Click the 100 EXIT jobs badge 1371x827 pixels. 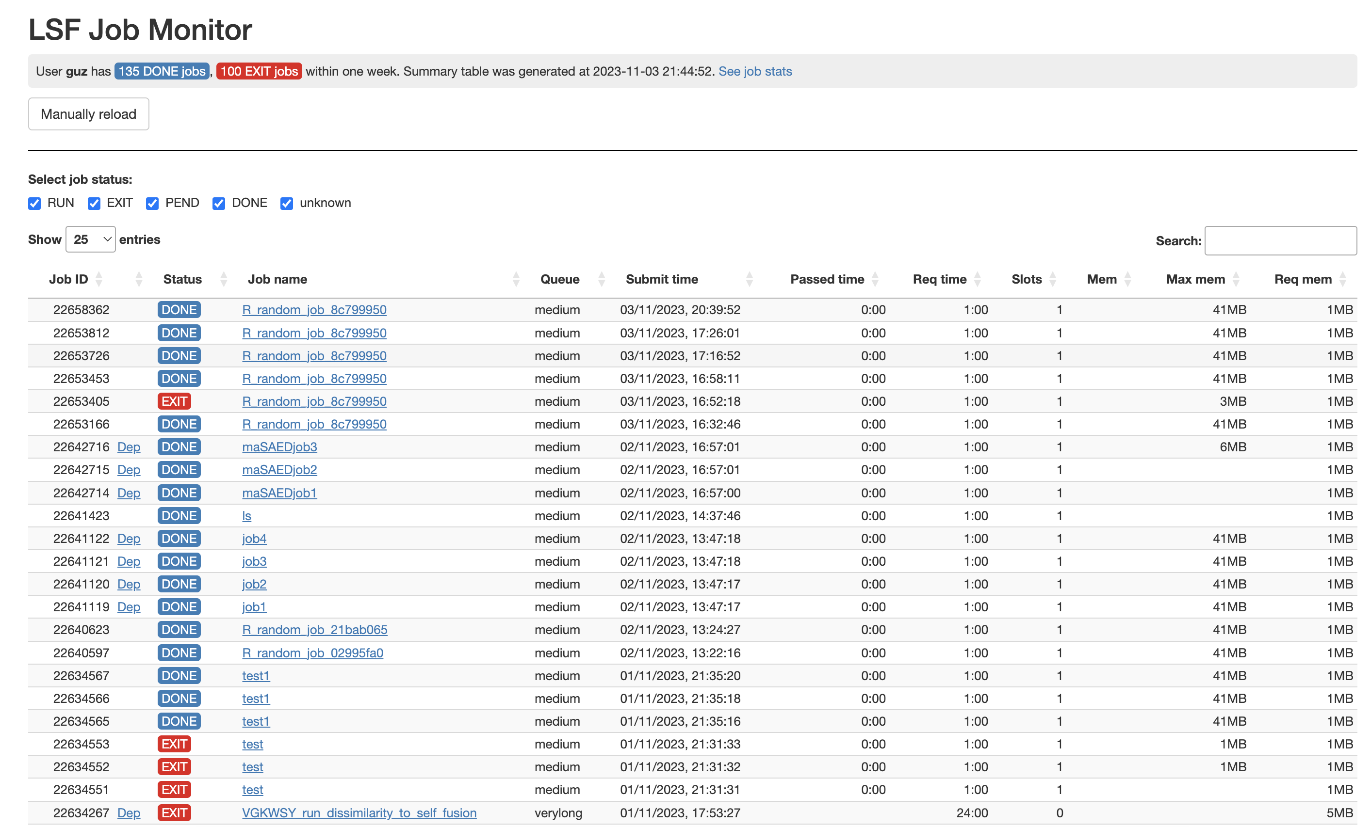pos(259,71)
